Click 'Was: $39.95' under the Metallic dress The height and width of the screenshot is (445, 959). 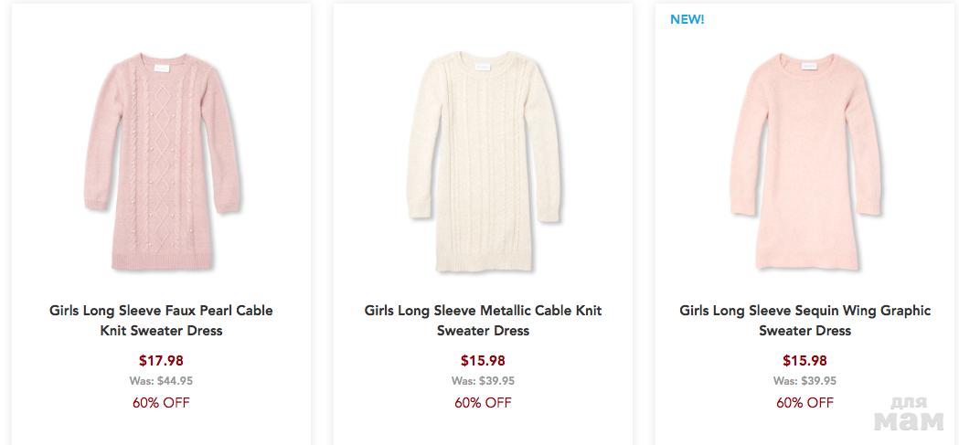pyautogui.click(x=483, y=381)
